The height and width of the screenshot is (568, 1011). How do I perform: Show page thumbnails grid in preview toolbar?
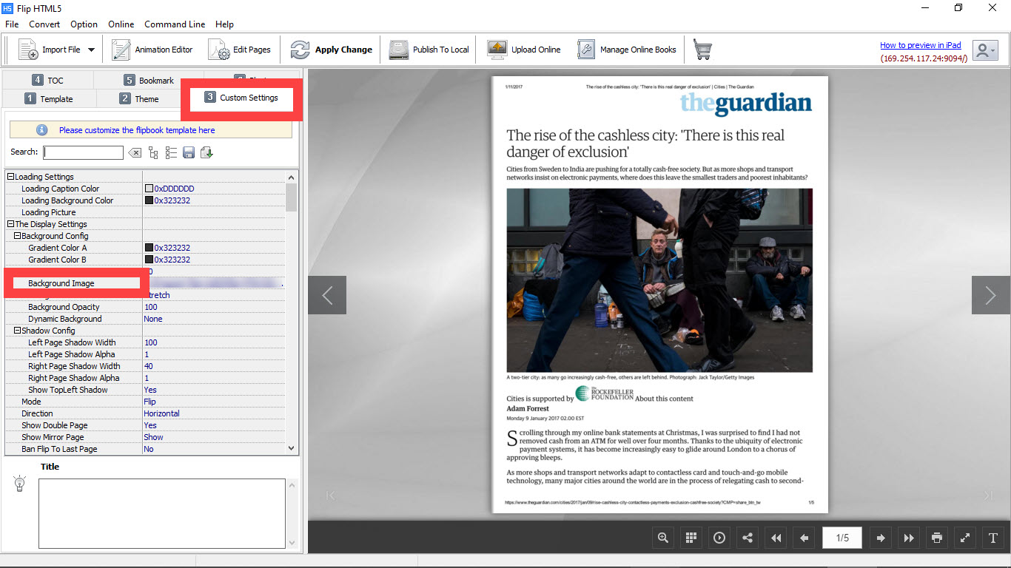tap(691, 538)
